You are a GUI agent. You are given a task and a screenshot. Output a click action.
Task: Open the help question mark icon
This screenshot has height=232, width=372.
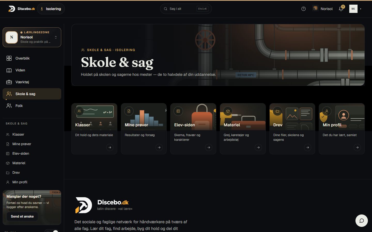304,9
